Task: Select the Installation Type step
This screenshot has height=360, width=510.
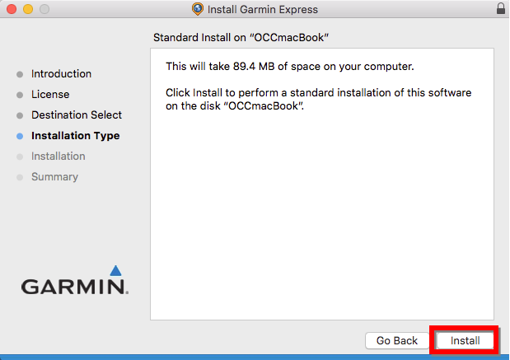Action: [x=75, y=136]
